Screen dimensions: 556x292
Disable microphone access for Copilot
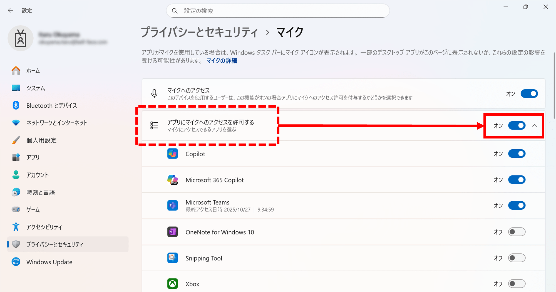coord(517,154)
